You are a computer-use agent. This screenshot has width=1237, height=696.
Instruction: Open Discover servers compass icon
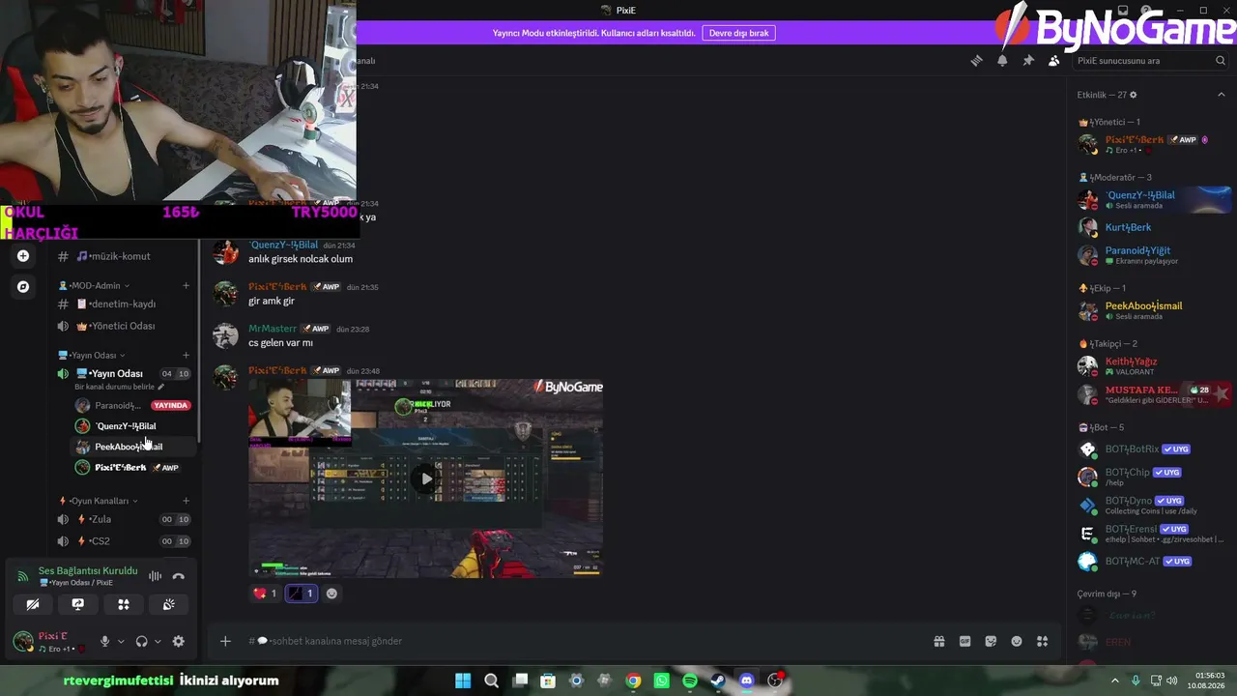pos(23,286)
